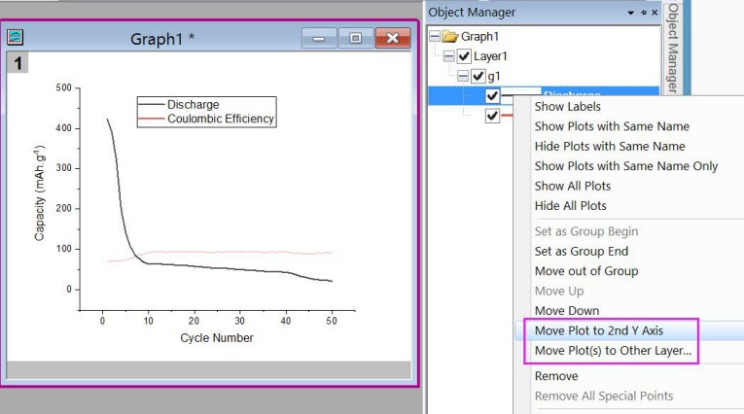Maximize the Graph1 window
744x414 pixels.
click(x=355, y=39)
